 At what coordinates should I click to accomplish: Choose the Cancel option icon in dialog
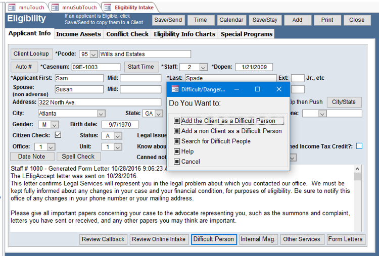click(177, 162)
